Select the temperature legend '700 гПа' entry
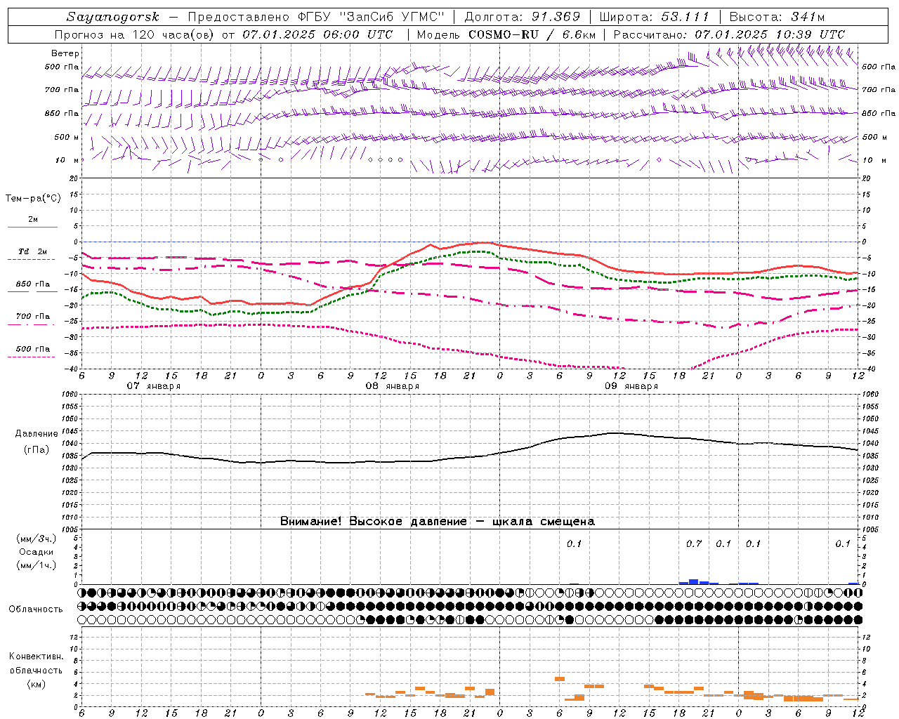Screen dimensions: 899x719 (x=32, y=317)
